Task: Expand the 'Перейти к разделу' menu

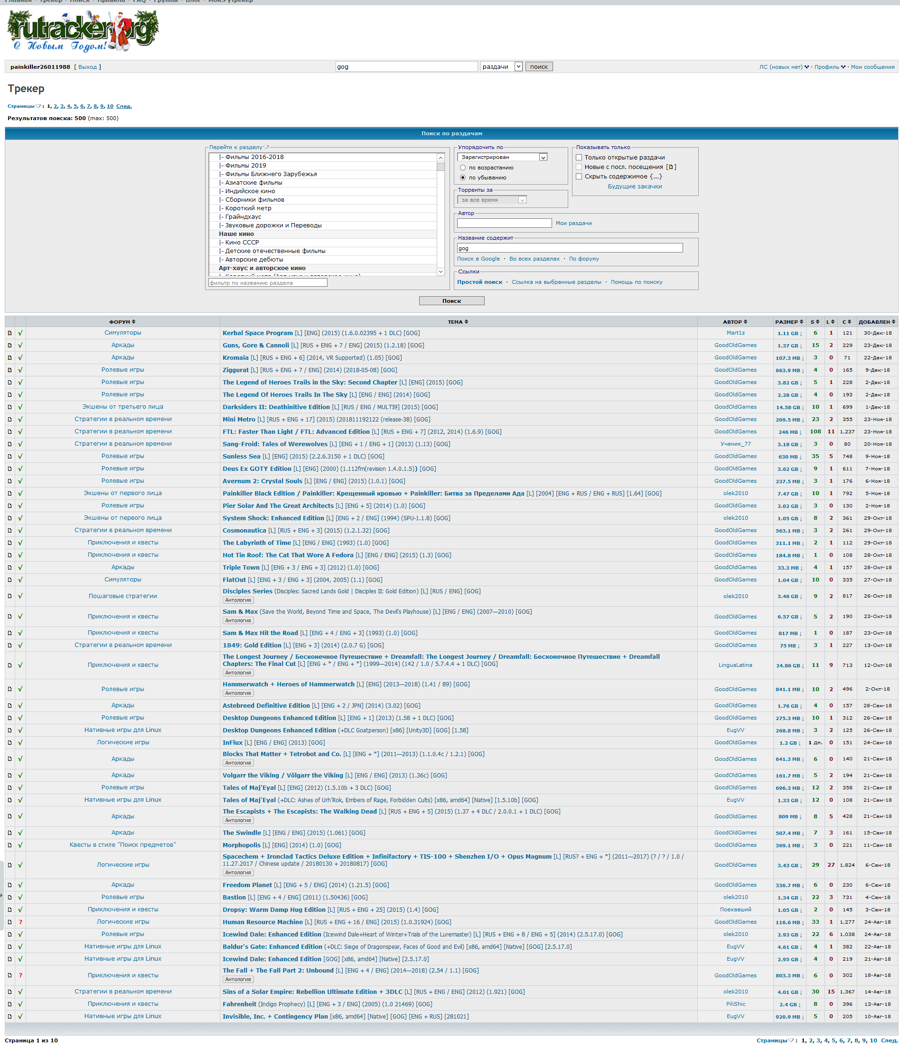Action: pyautogui.click(x=239, y=147)
